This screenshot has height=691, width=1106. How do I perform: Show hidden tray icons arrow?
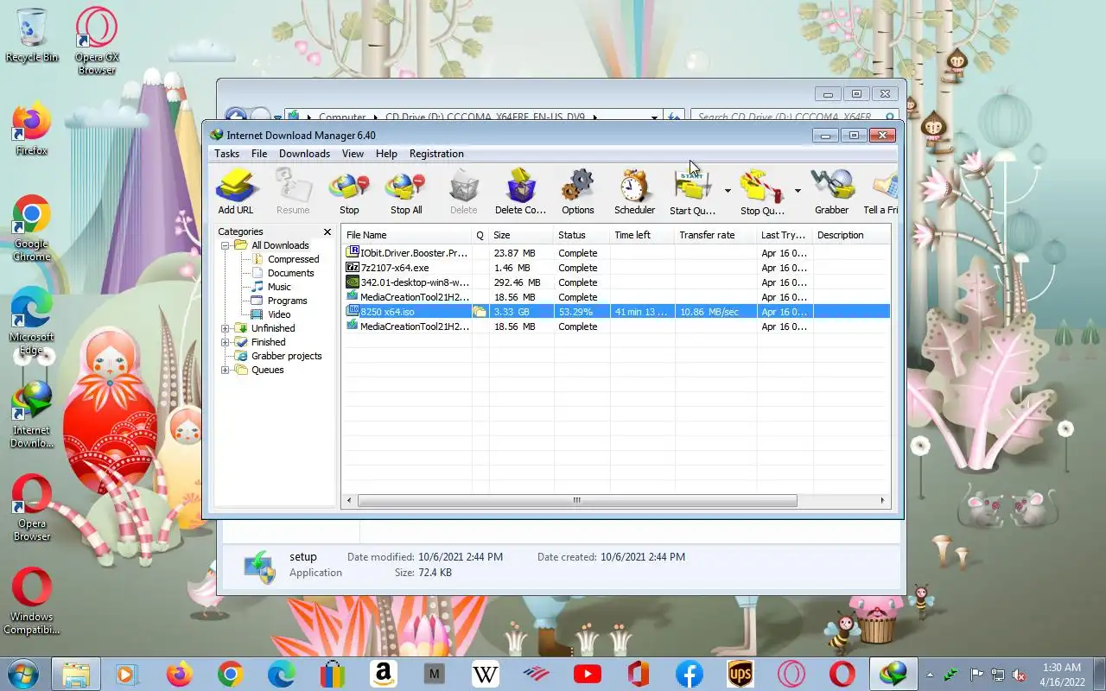tap(930, 675)
